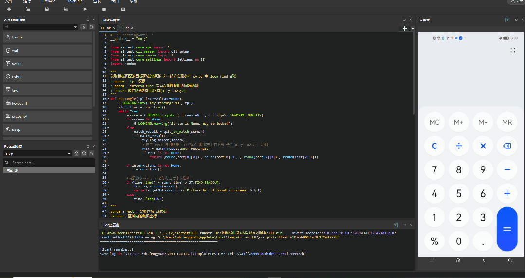The width and height of the screenshot is (525, 278).
Task: Select the snapshot command in Airtest assistant
Action: [x=48, y=116]
